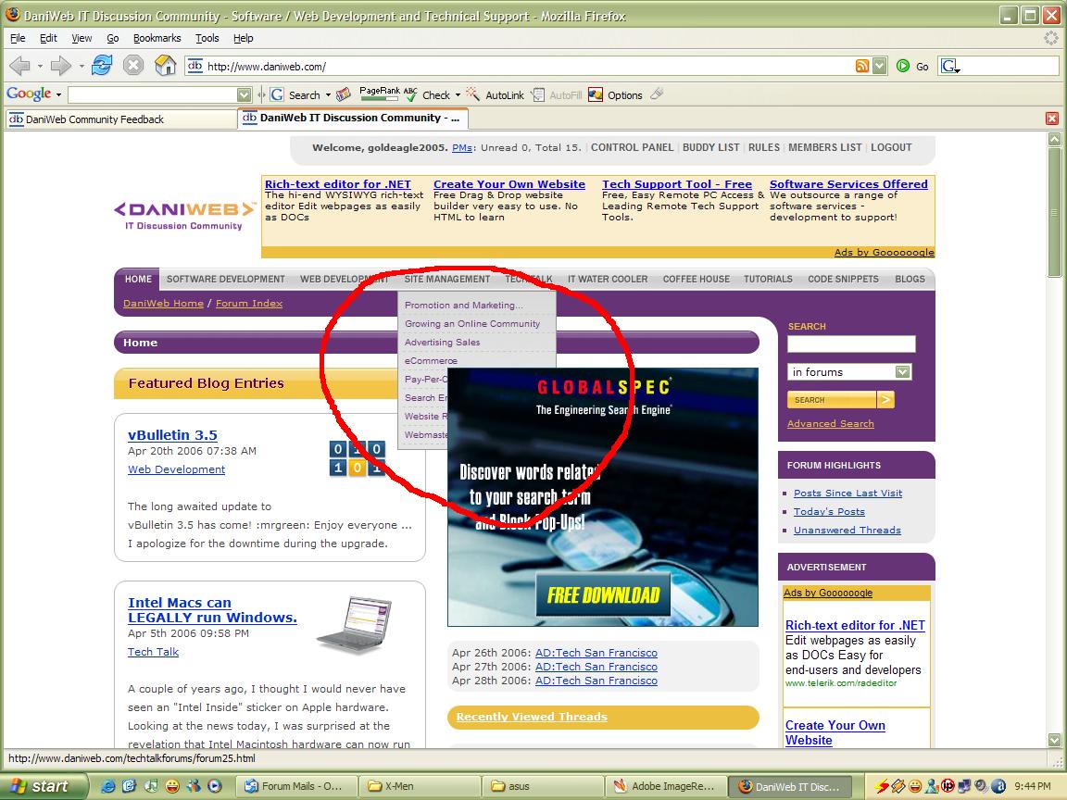Click Google toolbar Search button
The height and width of the screenshot is (800, 1067).
[295, 94]
